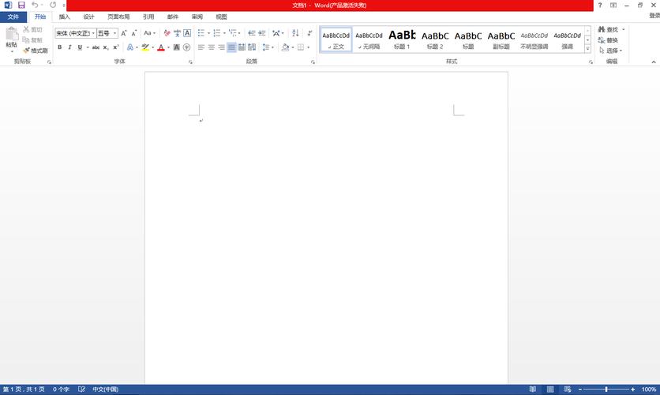Click the Replace (替换) button

point(608,40)
